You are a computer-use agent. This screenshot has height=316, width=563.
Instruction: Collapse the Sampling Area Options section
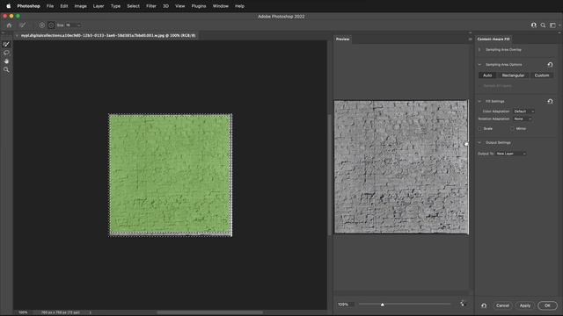[x=479, y=65]
